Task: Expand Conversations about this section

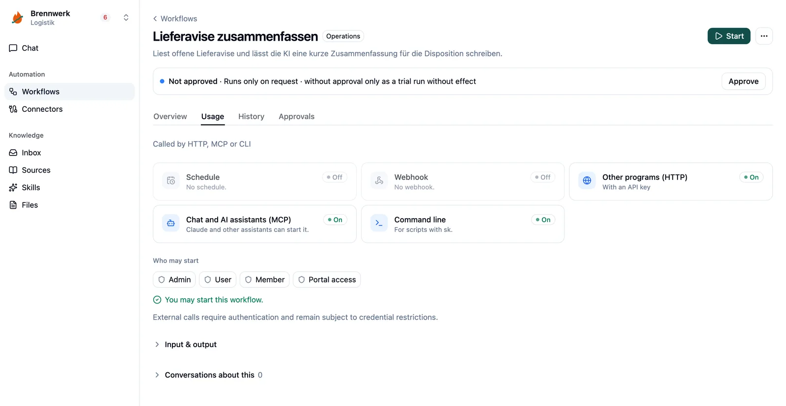Action: (209, 375)
